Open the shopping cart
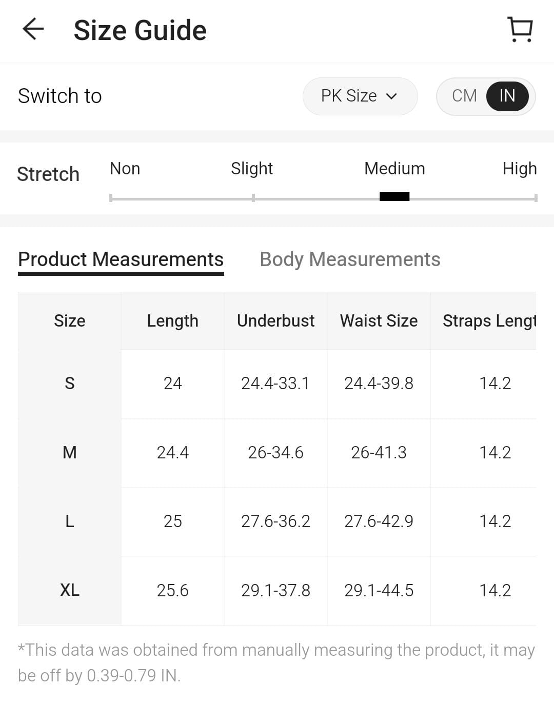The image size is (554, 705). point(520,29)
